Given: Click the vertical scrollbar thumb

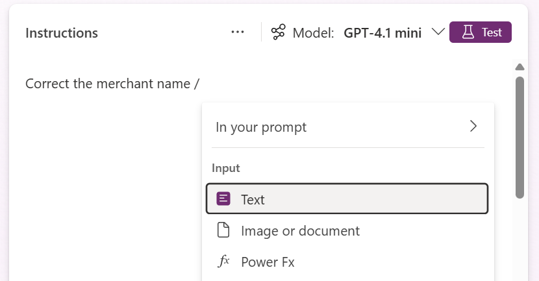Looking at the screenshot, I should click(x=519, y=136).
